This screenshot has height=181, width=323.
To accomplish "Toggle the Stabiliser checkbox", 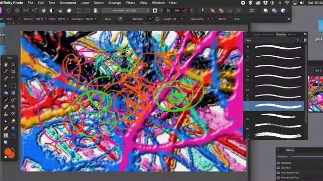I will [130, 19].
